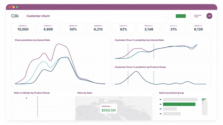Screen dimensions: 223x125
Task: Click the green window maximize dot
Action: (x=17, y=7)
